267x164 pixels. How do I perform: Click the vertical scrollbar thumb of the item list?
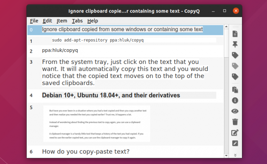[x=226, y=43]
